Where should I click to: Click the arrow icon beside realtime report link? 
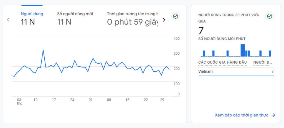click(x=273, y=115)
